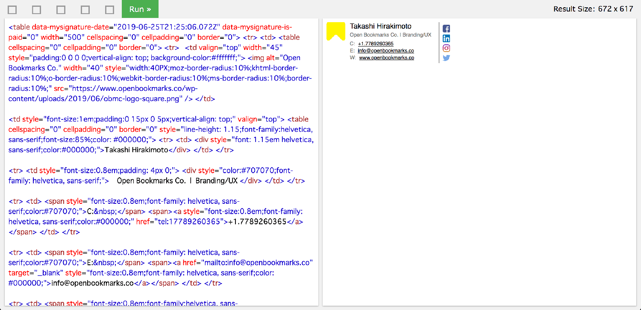The height and width of the screenshot is (310, 641).
Task: Open the LinkedIn icon in the signature preview
Action: point(446,38)
